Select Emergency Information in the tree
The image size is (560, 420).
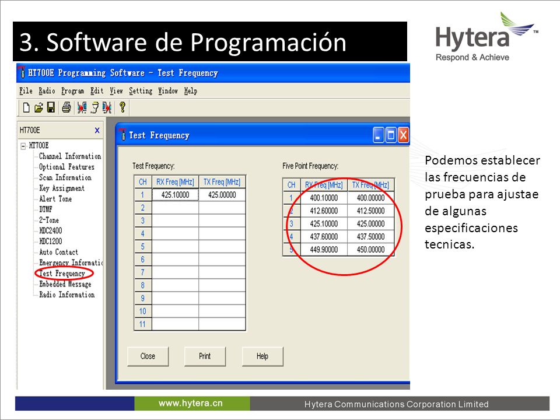(x=71, y=263)
